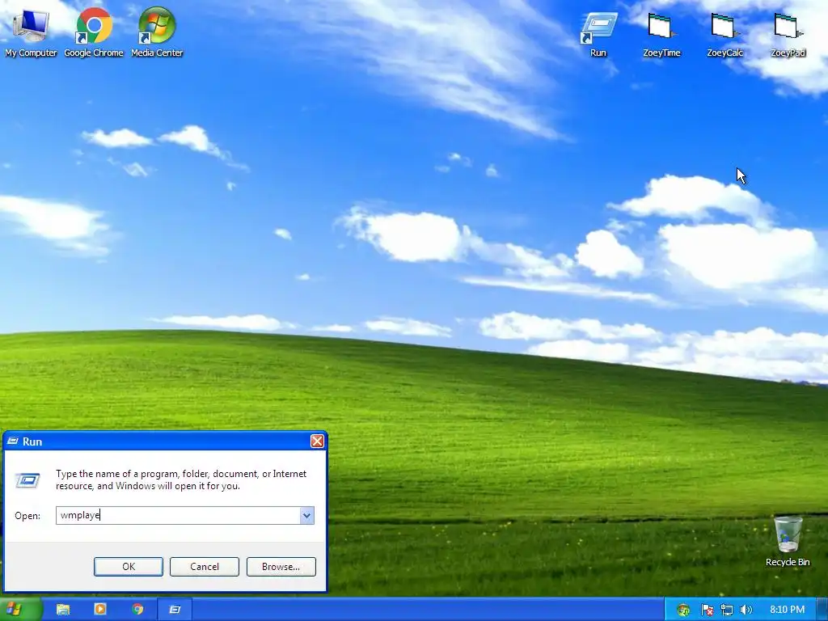The height and width of the screenshot is (621, 828).
Task: Open the volume speaker tray icon
Action: (x=746, y=610)
